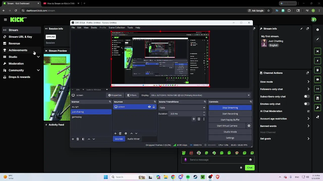
Task: Enter Studio Mode
Action: tap(230, 132)
